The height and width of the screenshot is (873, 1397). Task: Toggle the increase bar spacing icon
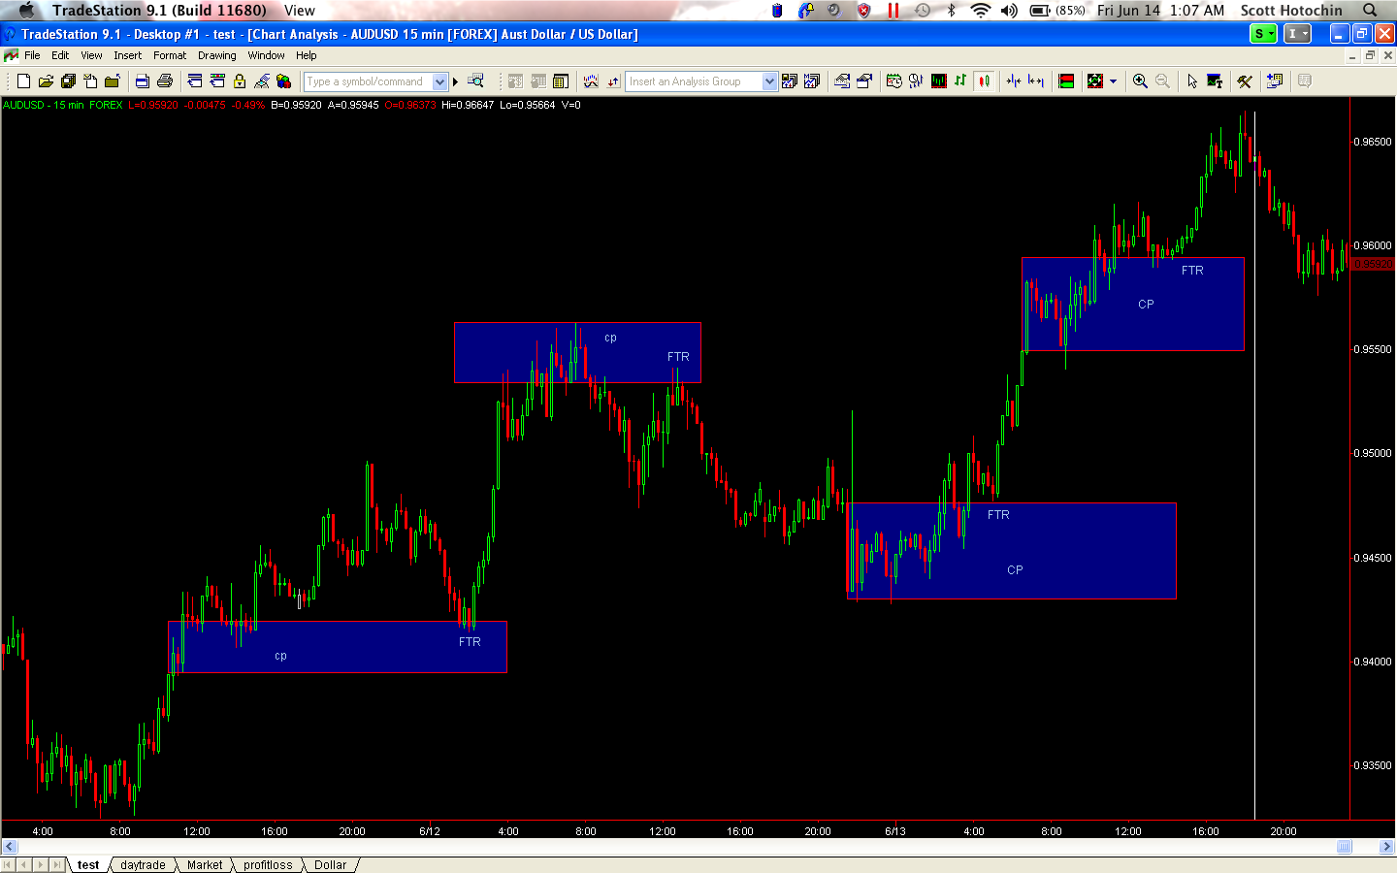[x=1036, y=81]
